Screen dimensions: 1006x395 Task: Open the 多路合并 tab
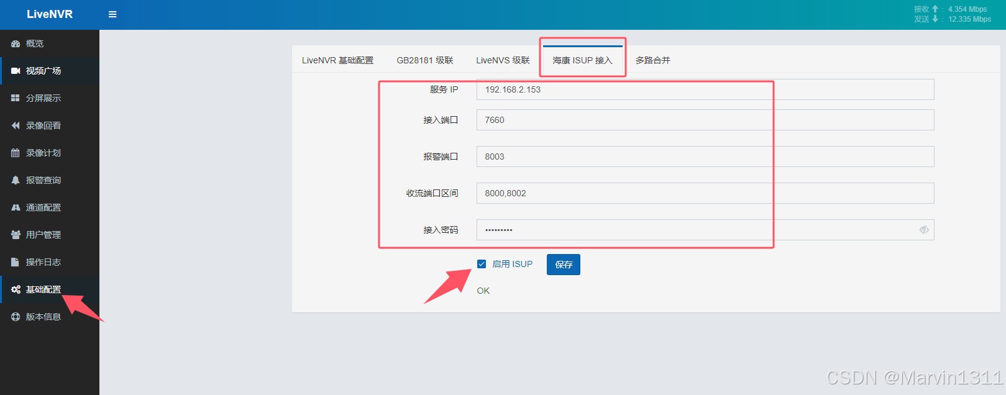pyautogui.click(x=652, y=60)
